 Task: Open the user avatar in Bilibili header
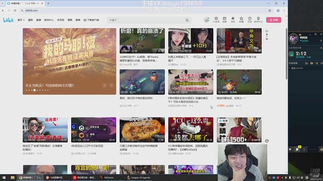(x=207, y=20)
